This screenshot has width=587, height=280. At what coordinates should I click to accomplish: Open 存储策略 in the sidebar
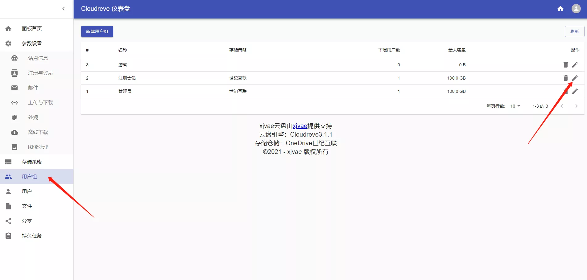click(32, 162)
